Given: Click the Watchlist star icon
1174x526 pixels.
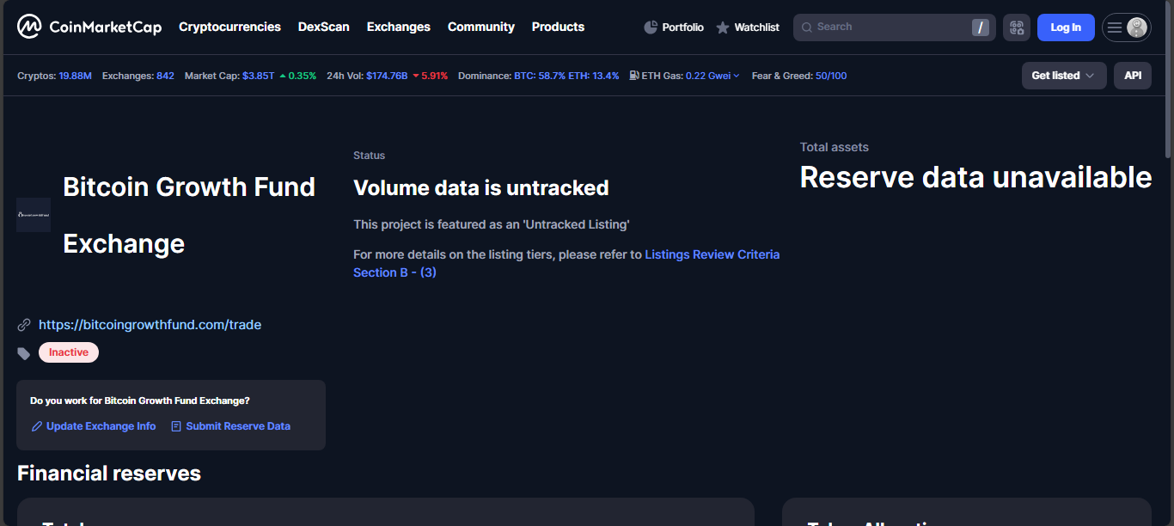Looking at the screenshot, I should coord(723,28).
